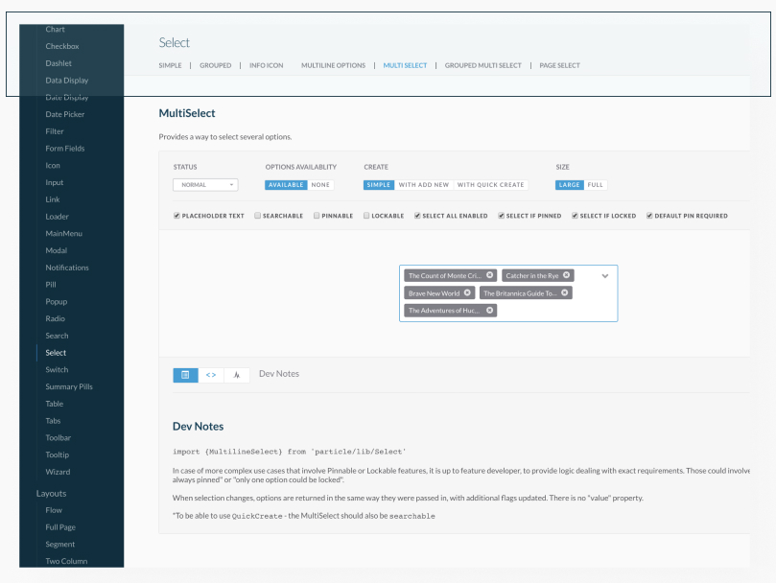Screen dimensions: 776x583
Task: Enable the Lockable option checkbox
Action: [x=366, y=216]
